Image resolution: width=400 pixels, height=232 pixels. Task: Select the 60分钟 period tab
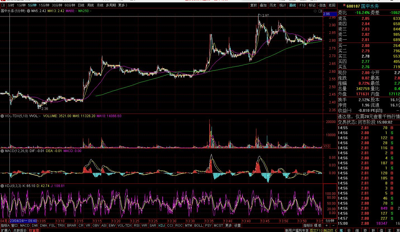[70, 5]
